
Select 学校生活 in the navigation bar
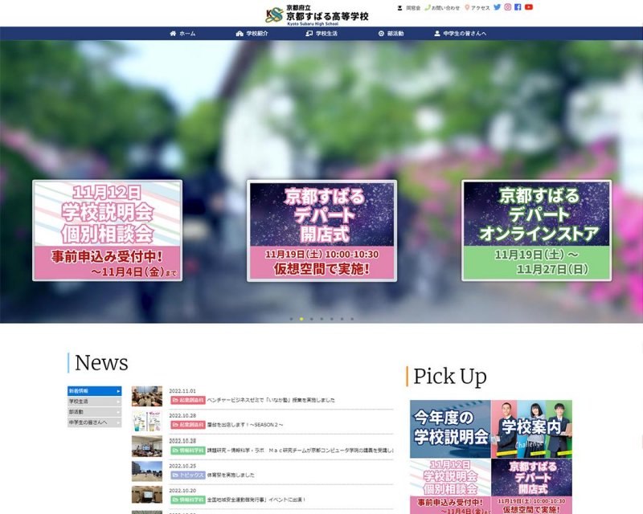pos(321,34)
